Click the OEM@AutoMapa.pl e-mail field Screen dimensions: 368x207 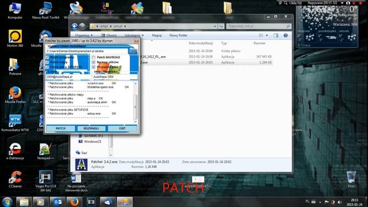pos(68,76)
